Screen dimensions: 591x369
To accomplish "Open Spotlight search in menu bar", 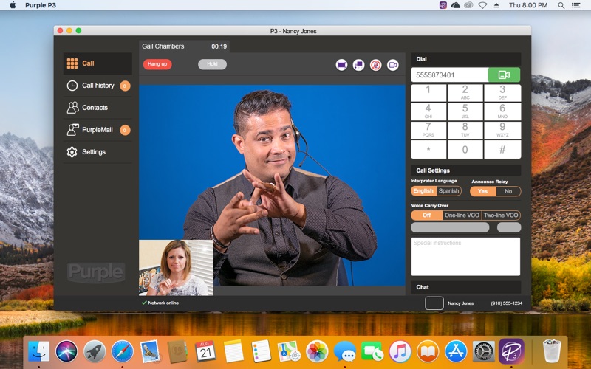I will (x=561, y=5).
